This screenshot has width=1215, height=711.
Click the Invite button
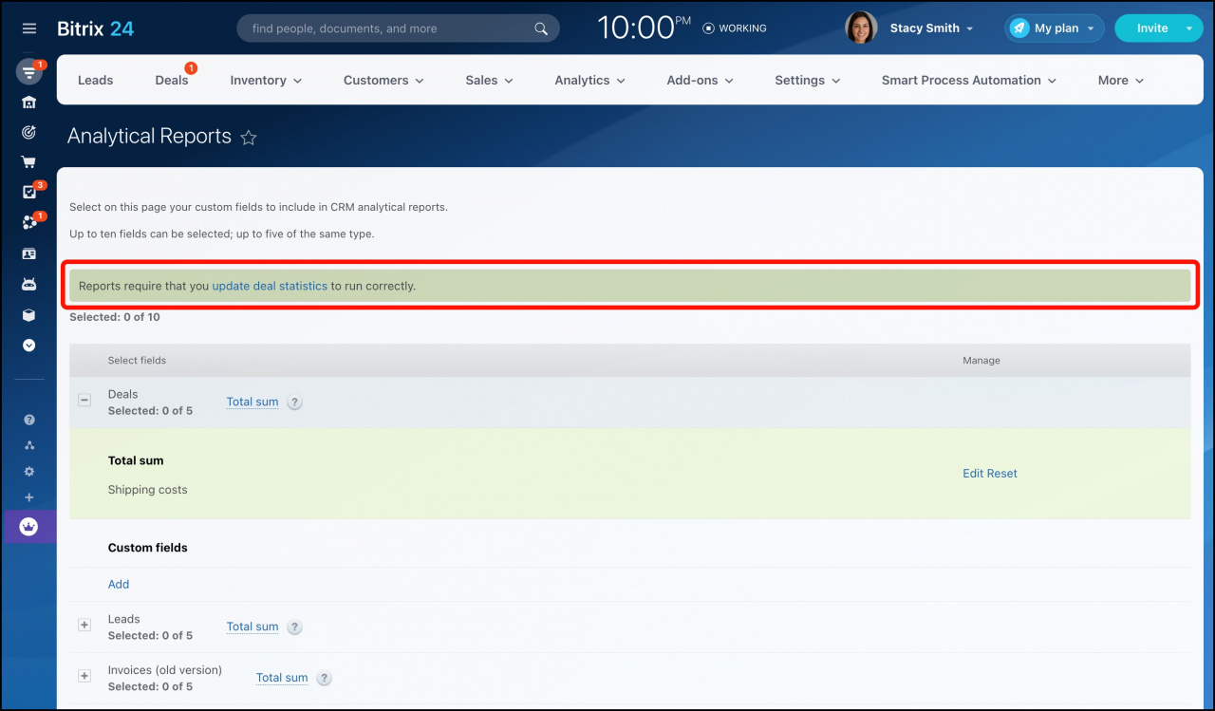click(x=1152, y=28)
